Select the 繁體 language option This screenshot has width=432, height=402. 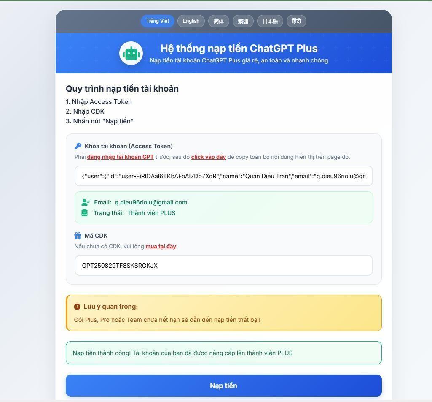243,21
